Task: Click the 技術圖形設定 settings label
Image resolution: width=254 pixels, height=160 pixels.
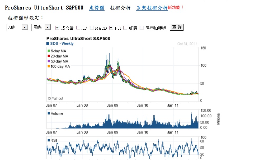Action: point(25,18)
